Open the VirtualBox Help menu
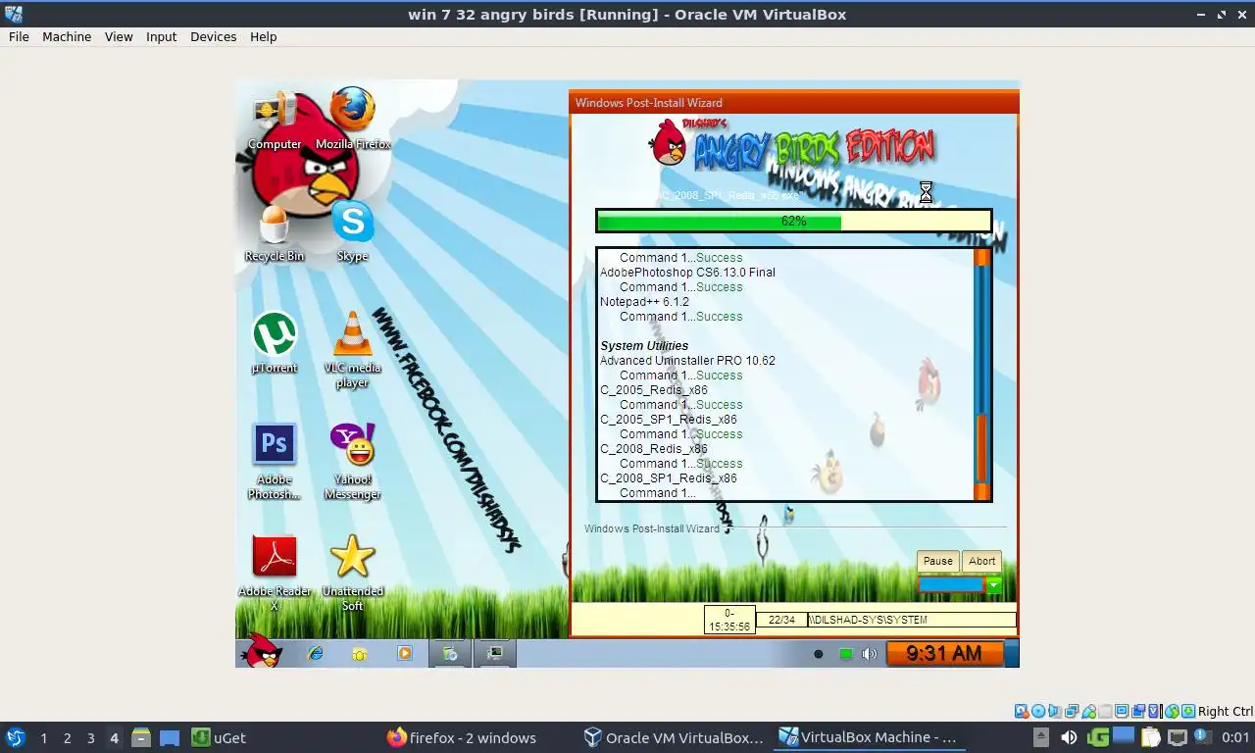Screen dimensions: 1255x753 (263, 36)
